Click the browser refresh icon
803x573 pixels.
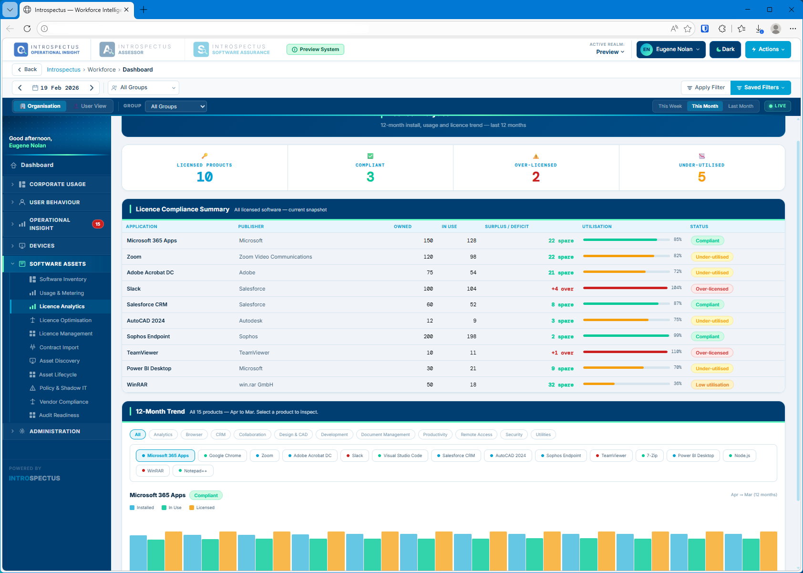[x=27, y=29]
